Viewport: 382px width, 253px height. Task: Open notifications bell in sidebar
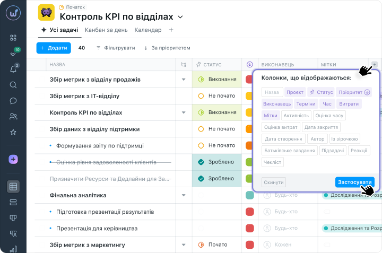pos(13,69)
